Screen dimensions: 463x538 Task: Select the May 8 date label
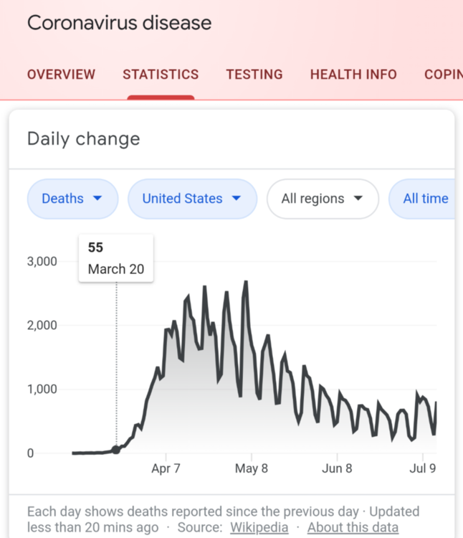251,468
